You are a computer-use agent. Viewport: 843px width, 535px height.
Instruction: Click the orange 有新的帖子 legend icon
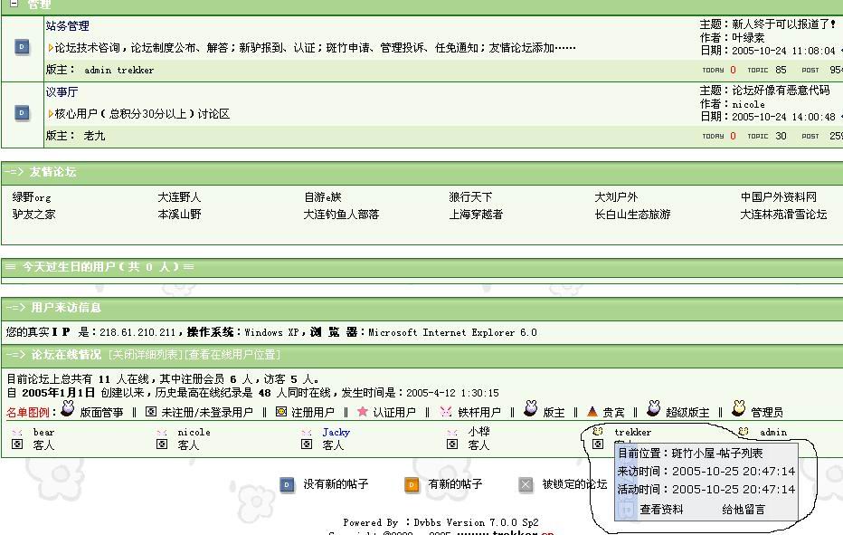pos(412,485)
